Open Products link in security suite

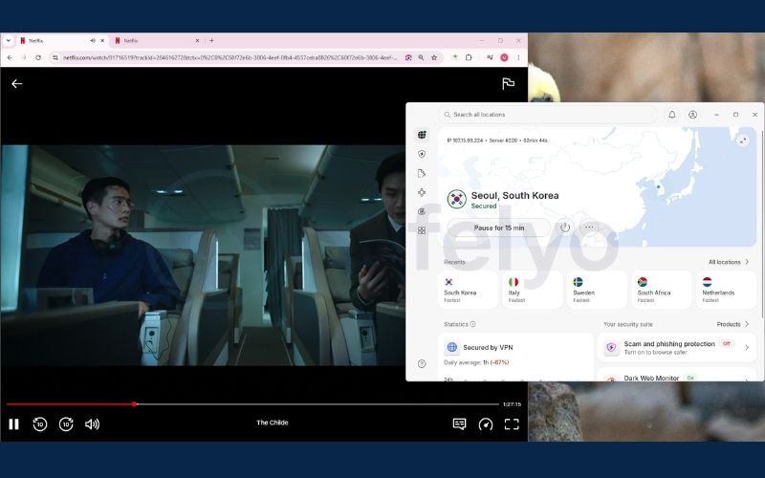732,324
